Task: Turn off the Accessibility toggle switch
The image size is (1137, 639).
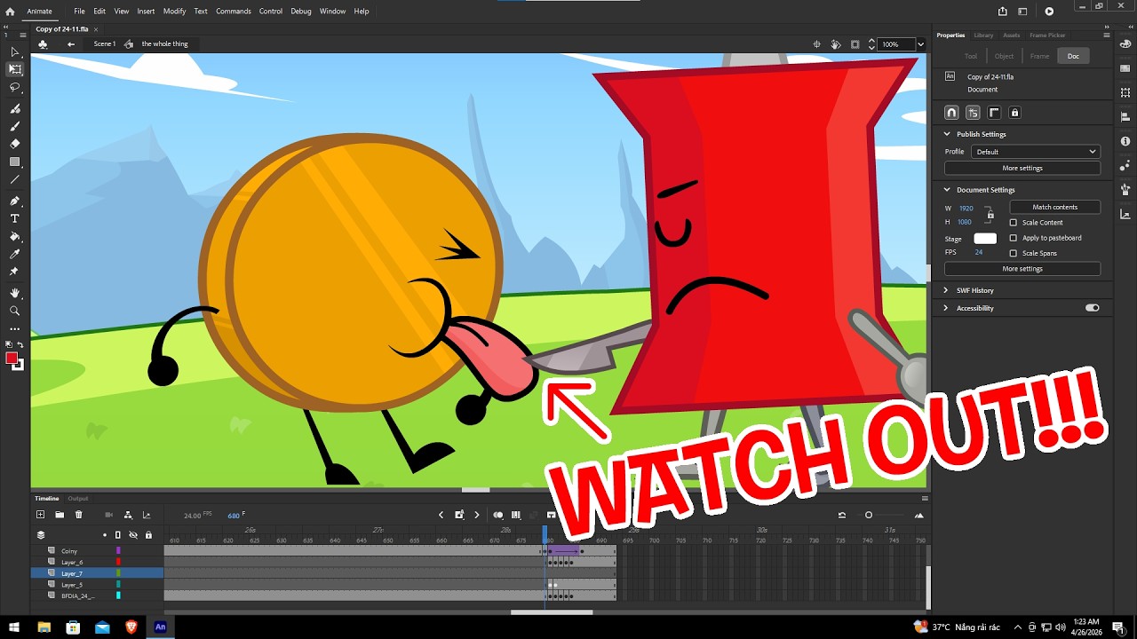Action: [x=1093, y=308]
